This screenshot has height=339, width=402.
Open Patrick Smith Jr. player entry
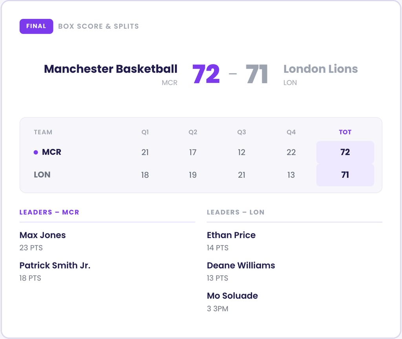[55, 266]
